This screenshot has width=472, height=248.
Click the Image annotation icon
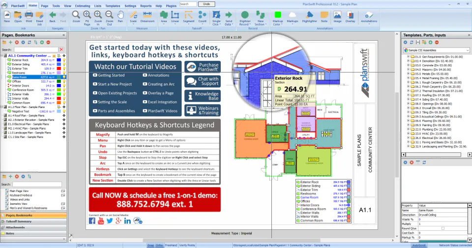point(337,17)
